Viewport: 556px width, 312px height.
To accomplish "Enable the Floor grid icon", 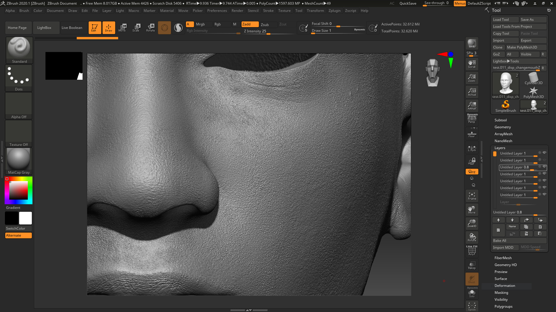I will 472,133.
